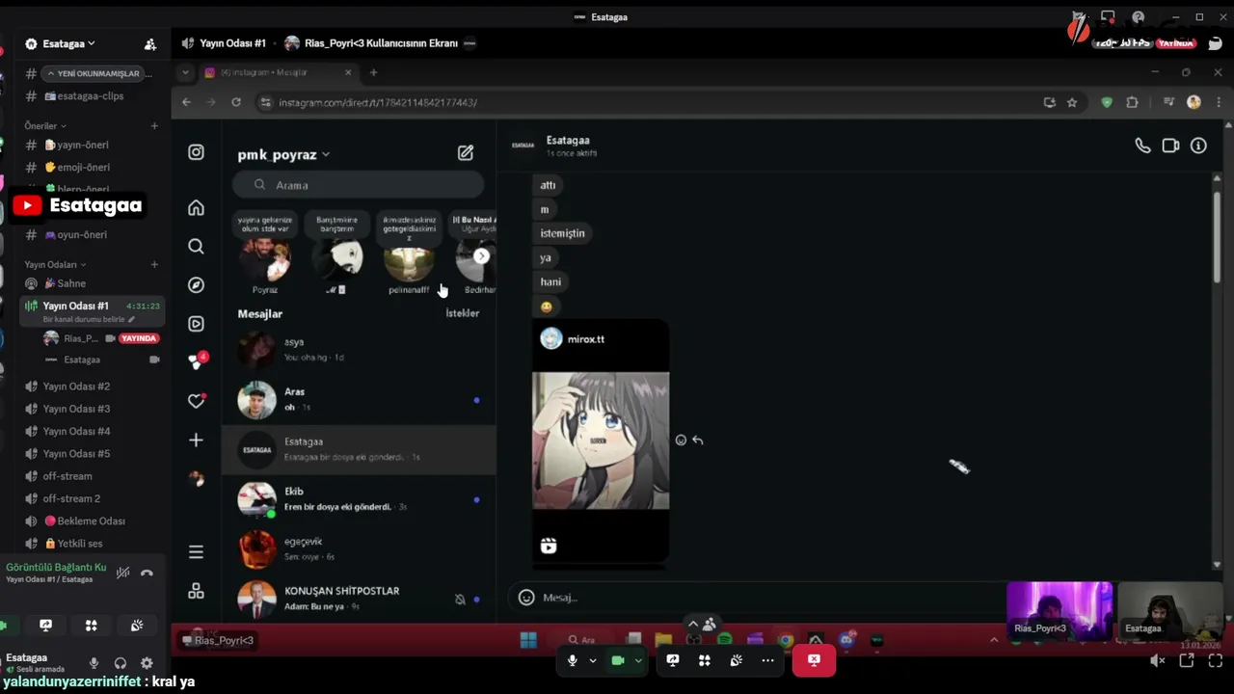1234x694 pixels.
Task: Jump to new unread via YENİ OKUNMAMIŞLAR
Action: pos(94,73)
